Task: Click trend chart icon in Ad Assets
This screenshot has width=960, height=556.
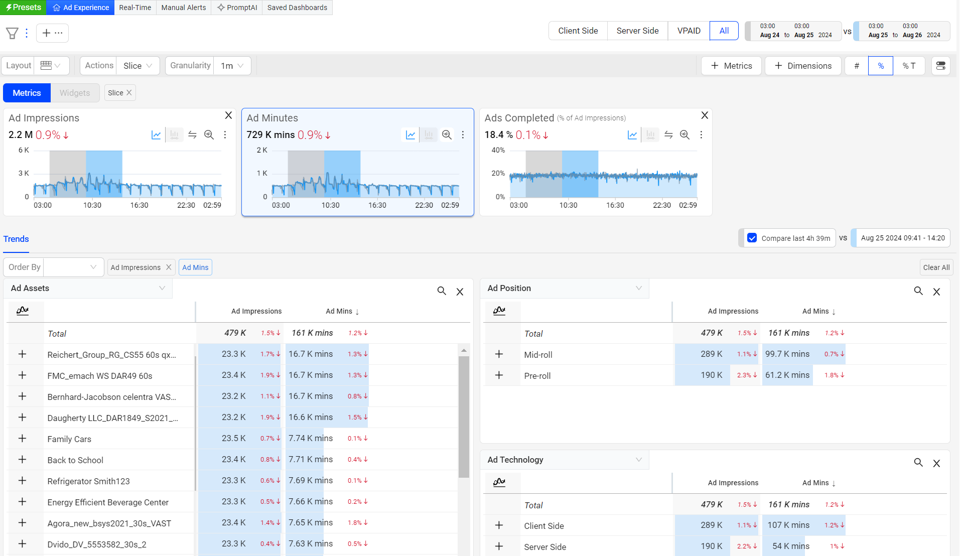Action: 23,311
